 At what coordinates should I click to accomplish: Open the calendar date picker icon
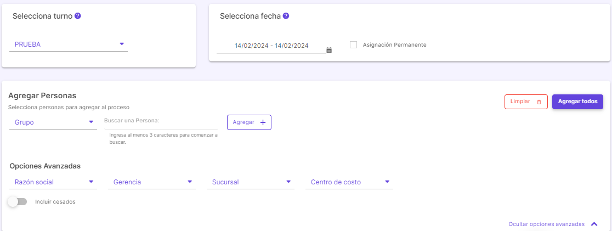point(329,50)
